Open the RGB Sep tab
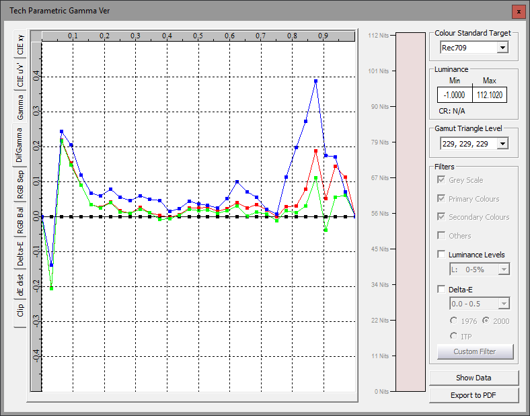The height and width of the screenshot is (416, 530). pyautogui.click(x=20, y=184)
